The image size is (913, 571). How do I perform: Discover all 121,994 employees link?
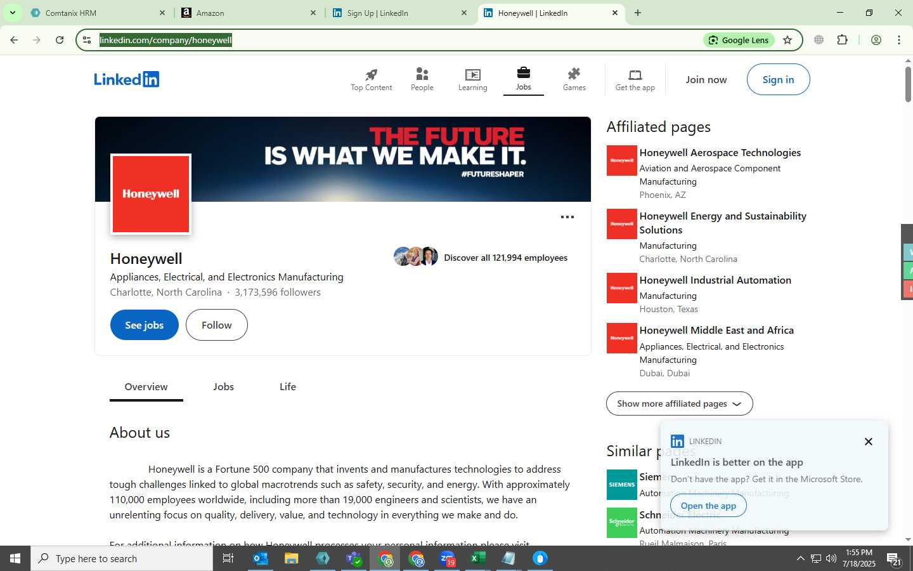(506, 258)
